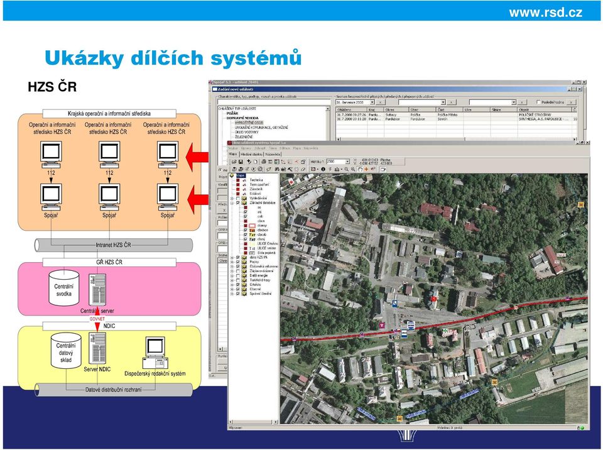603x450 pixels.
Task: Open the 31. července 2008 date dropdown
Action: pyautogui.click(x=372, y=102)
